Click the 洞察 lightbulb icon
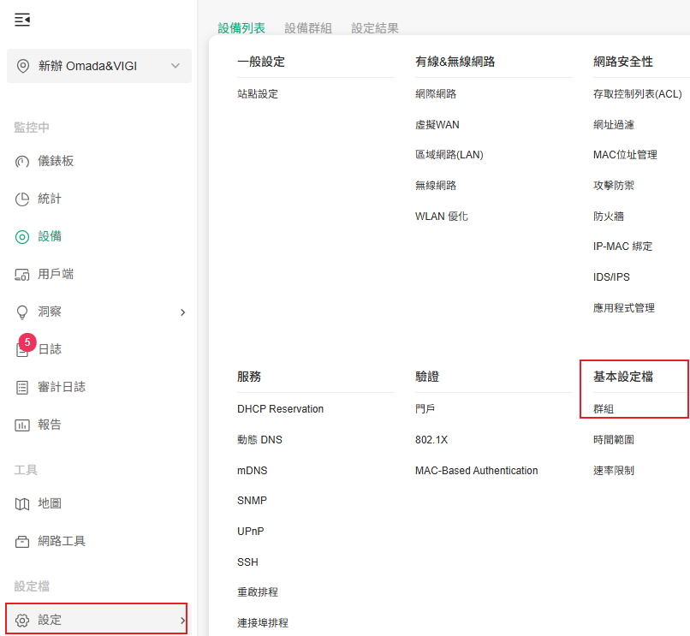The height and width of the screenshot is (636, 690). click(22, 312)
